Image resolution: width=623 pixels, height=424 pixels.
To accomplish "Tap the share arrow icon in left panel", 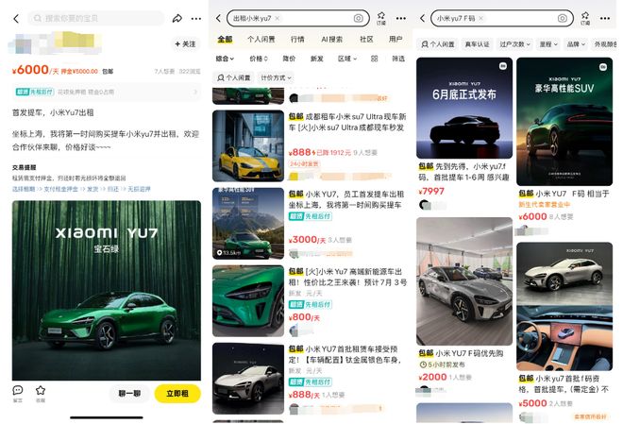I will [x=177, y=18].
